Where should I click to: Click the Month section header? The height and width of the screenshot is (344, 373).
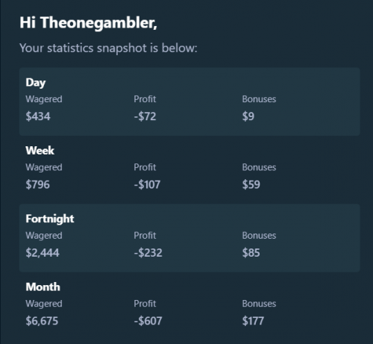coord(43,287)
